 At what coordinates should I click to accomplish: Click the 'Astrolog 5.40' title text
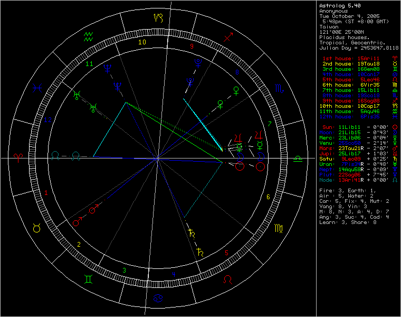pos(340,6)
